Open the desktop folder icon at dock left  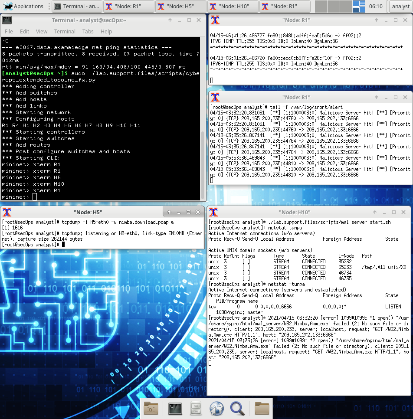(151, 408)
